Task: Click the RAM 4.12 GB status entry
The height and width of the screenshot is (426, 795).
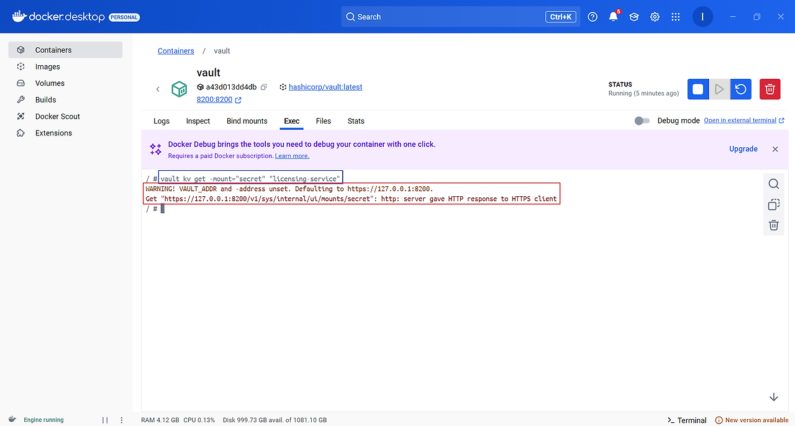Action: tap(160, 420)
